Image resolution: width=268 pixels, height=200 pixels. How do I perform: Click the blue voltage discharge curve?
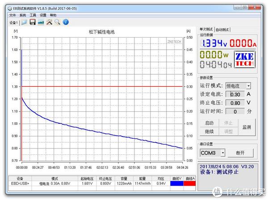click(x=102, y=133)
